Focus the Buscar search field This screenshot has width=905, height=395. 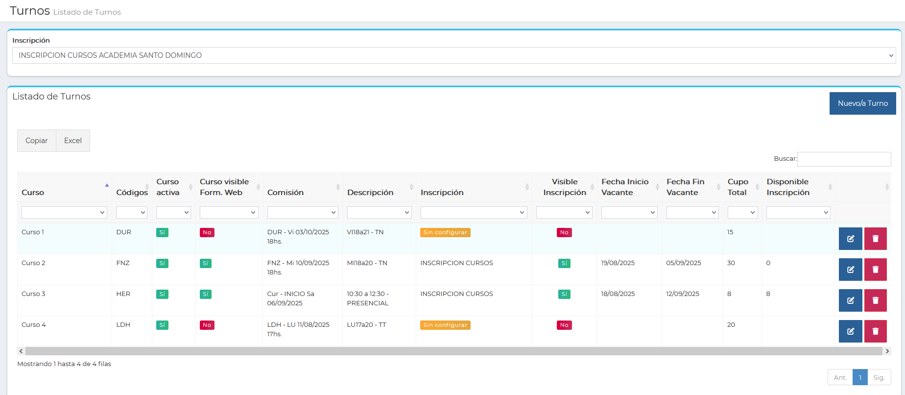(x=844, y=159)
